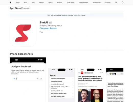The height and width of the screenshot is (102, 133).
Task: Click the Tom Hollander headline text
Action: (90, 78)
